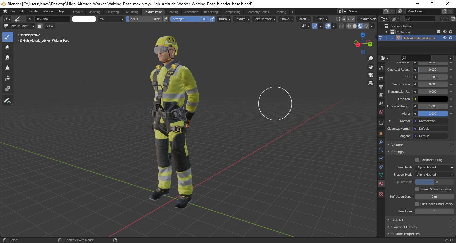
Task: Click the pan view hand icon
Action: pos(371,67)
